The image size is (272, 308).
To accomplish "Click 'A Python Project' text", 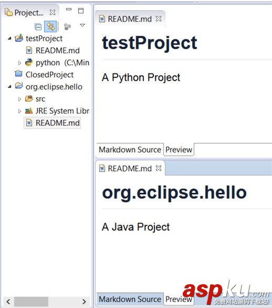I will click(x=141, y=77).
